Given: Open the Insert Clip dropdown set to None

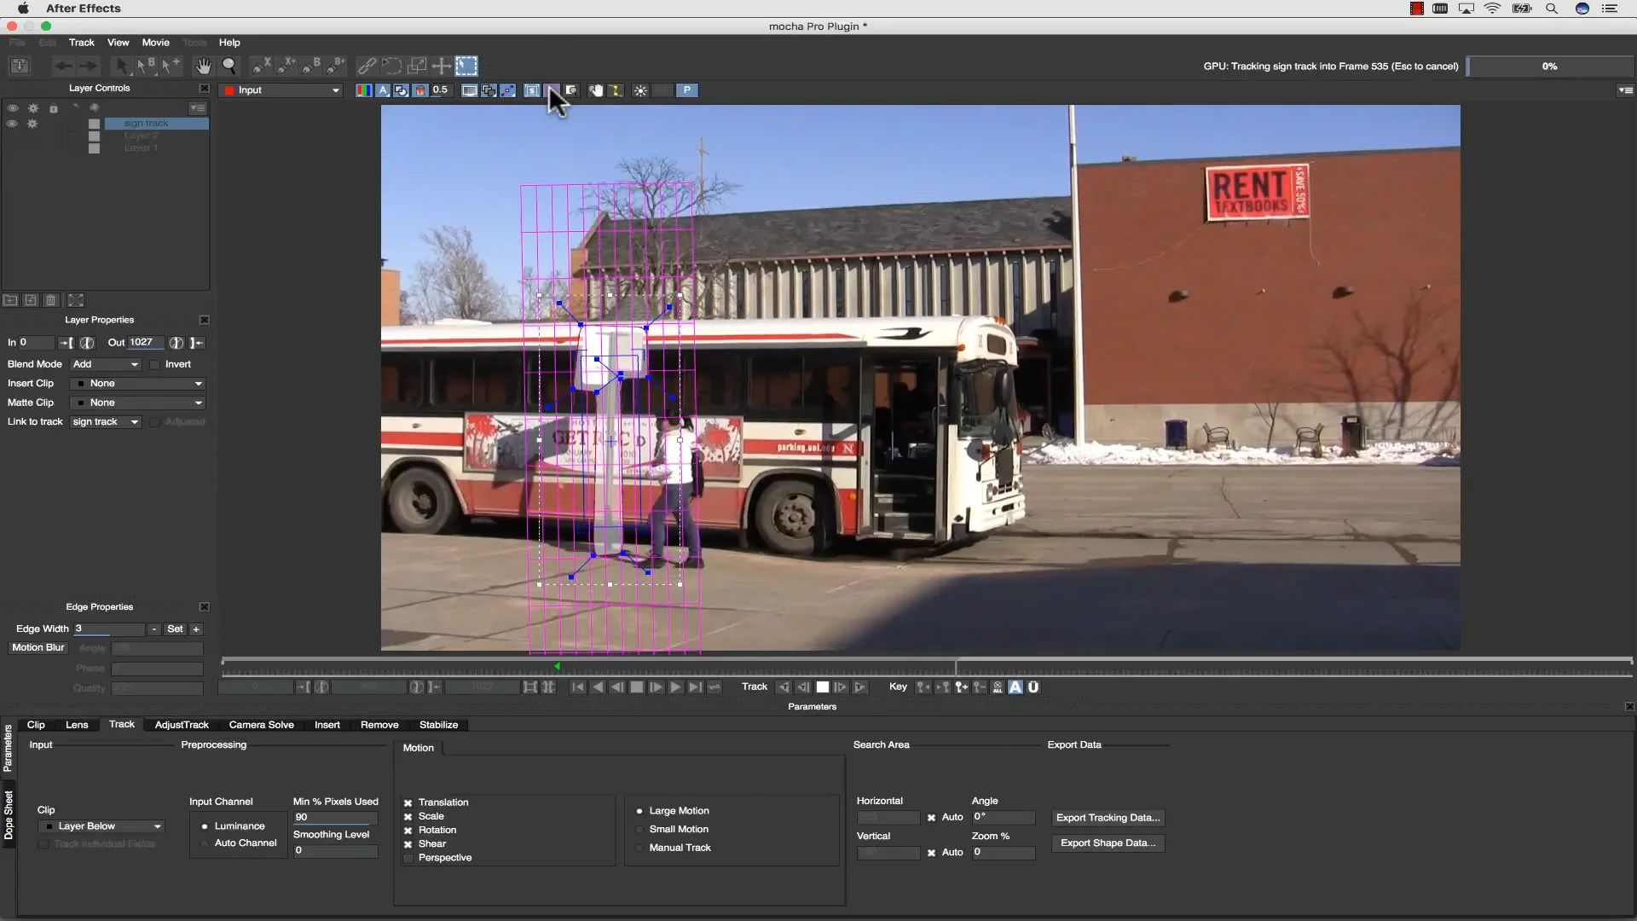Looking at the screenshot, I should click(x=137, y=384).
